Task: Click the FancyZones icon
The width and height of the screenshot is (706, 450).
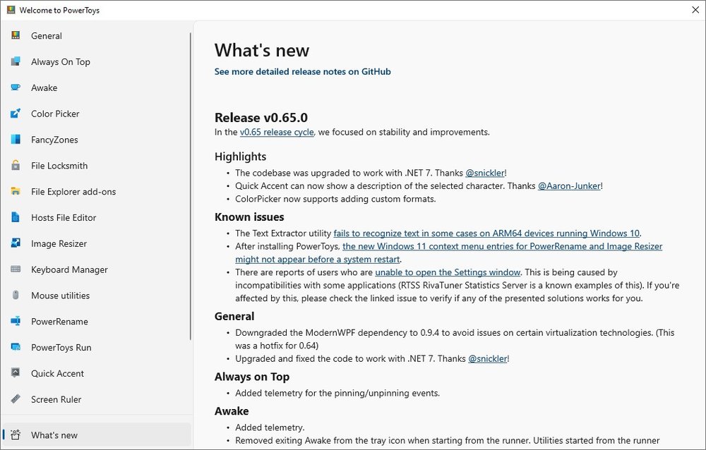Action: pyautogui.click(x=16, y=139)
